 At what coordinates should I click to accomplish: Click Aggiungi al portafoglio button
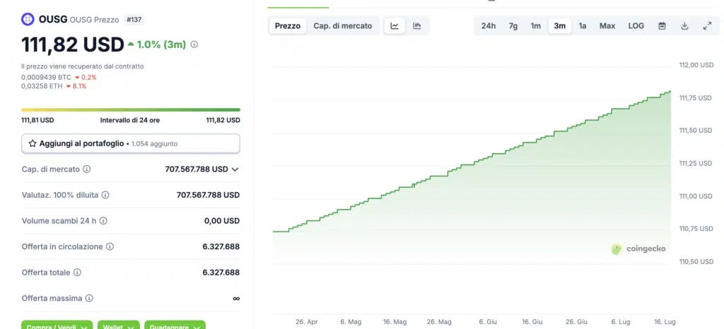pos(131,143)
